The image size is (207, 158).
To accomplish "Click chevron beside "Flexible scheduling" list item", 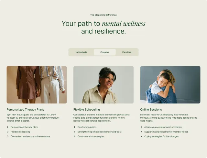I will 8,132.
